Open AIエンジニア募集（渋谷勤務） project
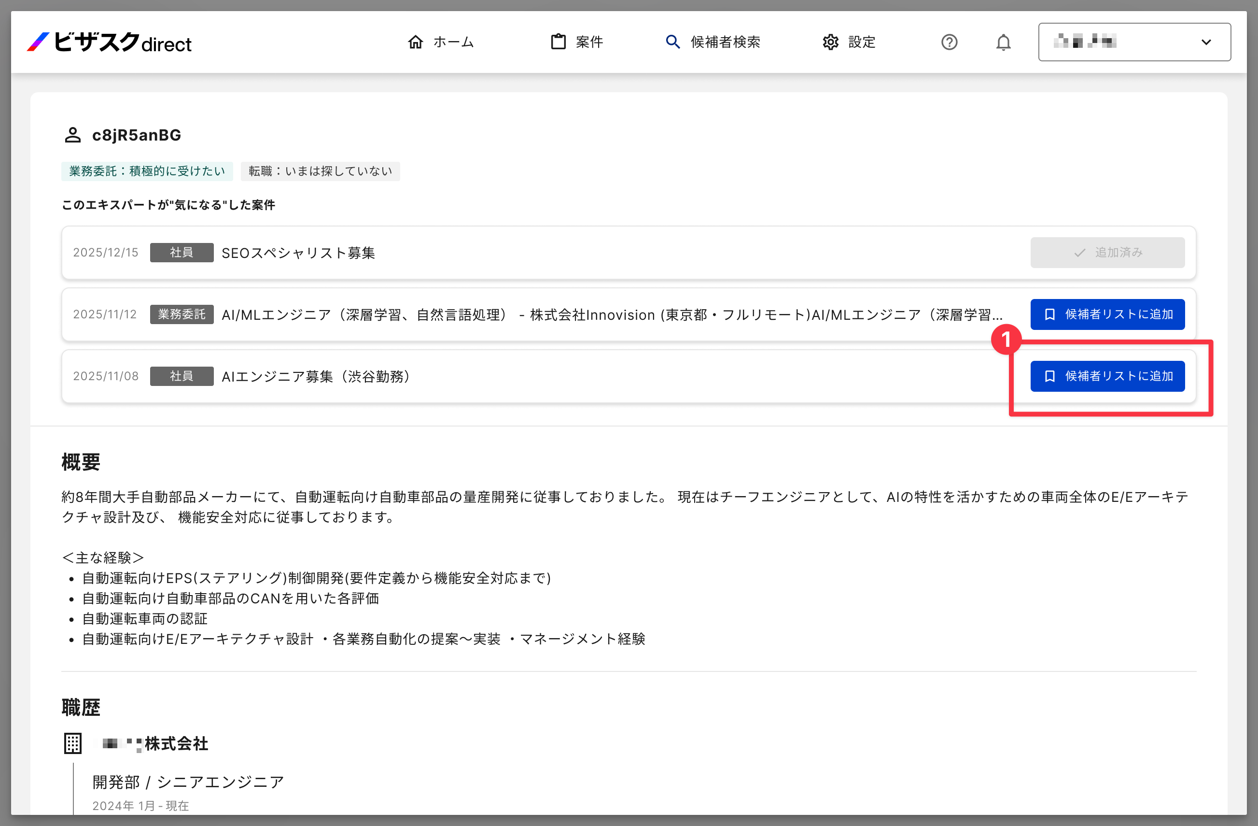Viewport: 1258px width, 826px height. point(317,376)
